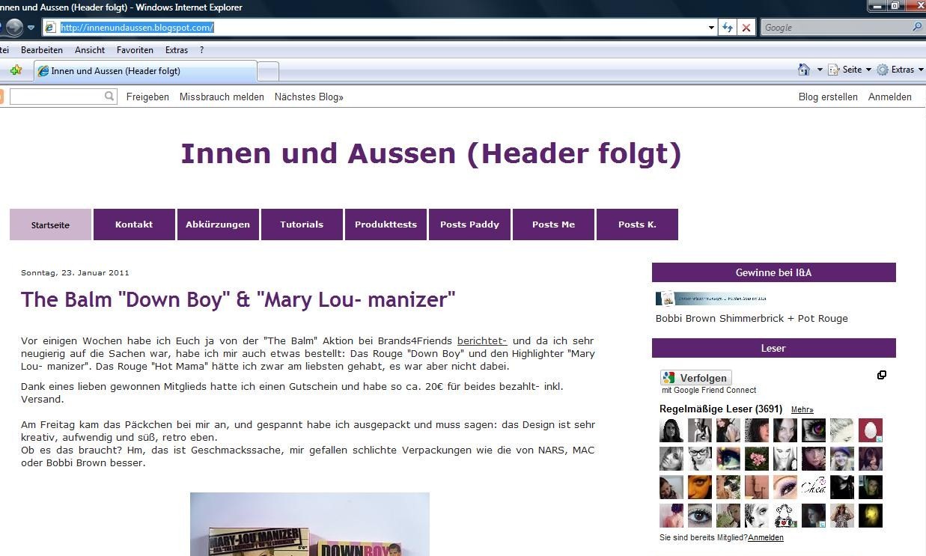Click the Mehr» link beside reader count
The width and height of the screenshot is (926, 556).
pyautogui.click(x=802, y=410)
